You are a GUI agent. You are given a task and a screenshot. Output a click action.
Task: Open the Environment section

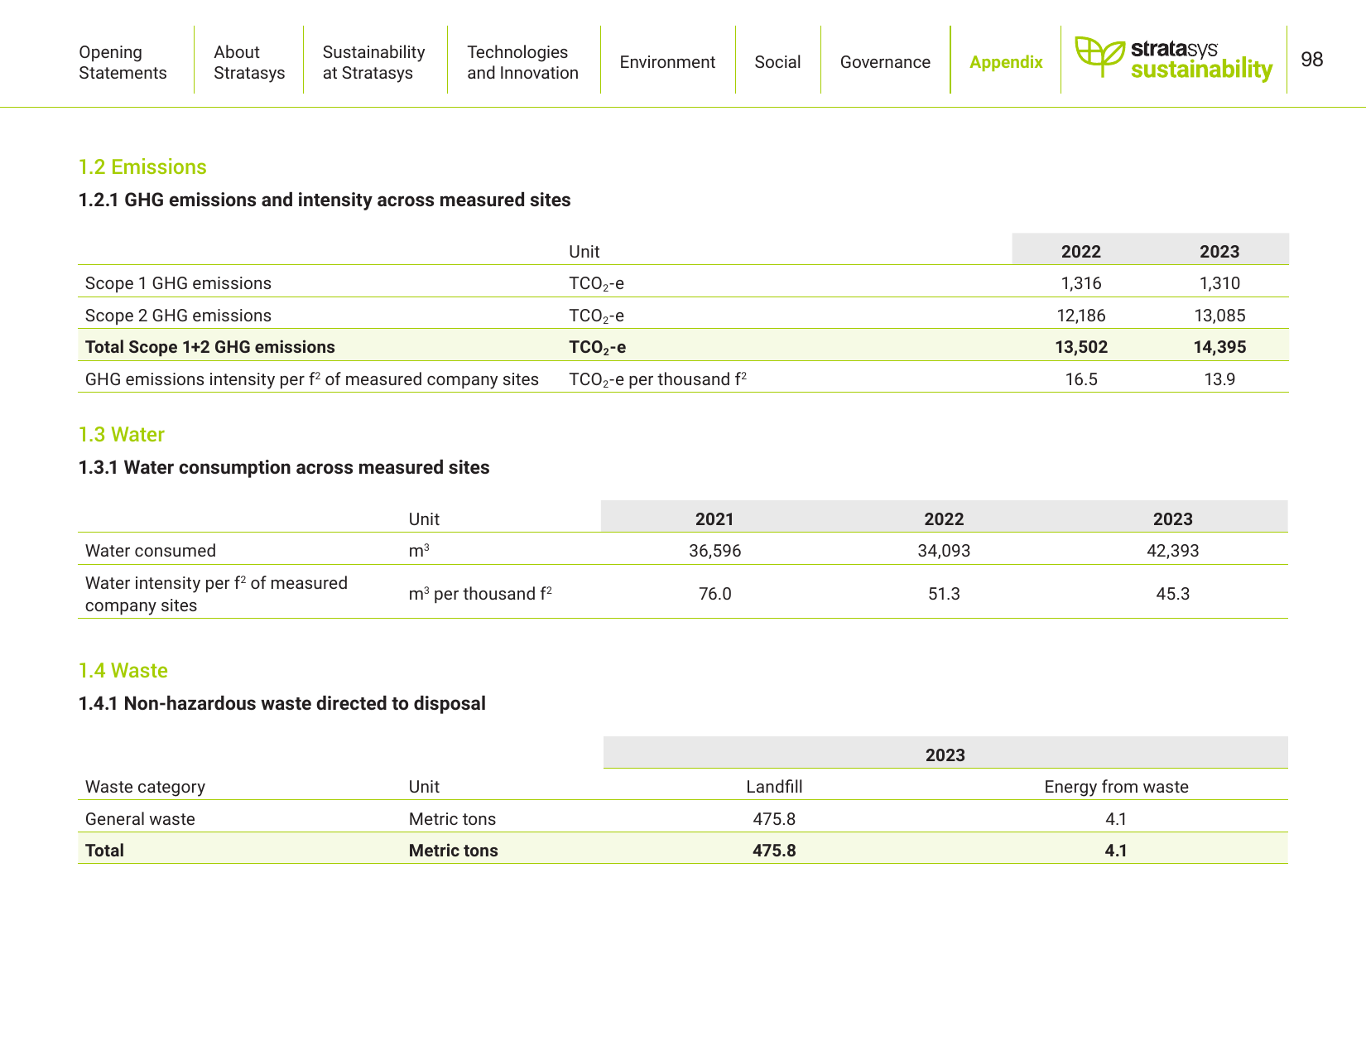pos(667,62)
